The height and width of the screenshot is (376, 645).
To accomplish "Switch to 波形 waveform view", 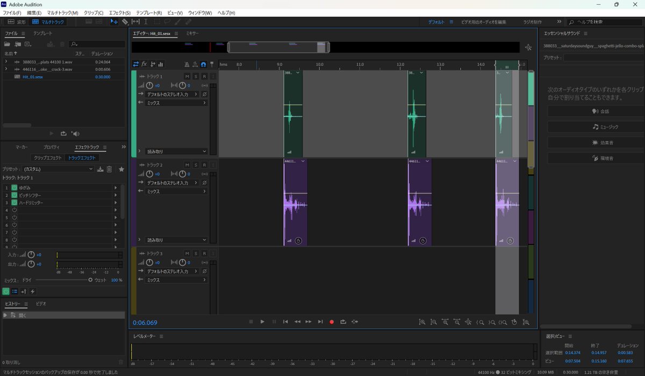I will coord(16,22).
